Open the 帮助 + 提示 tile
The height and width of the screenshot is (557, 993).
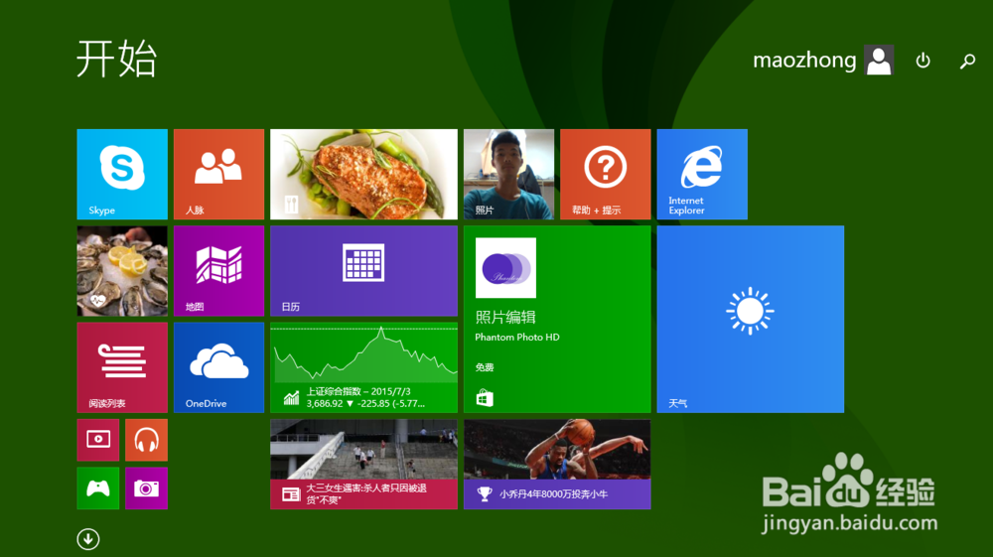[x=606, y=174]
